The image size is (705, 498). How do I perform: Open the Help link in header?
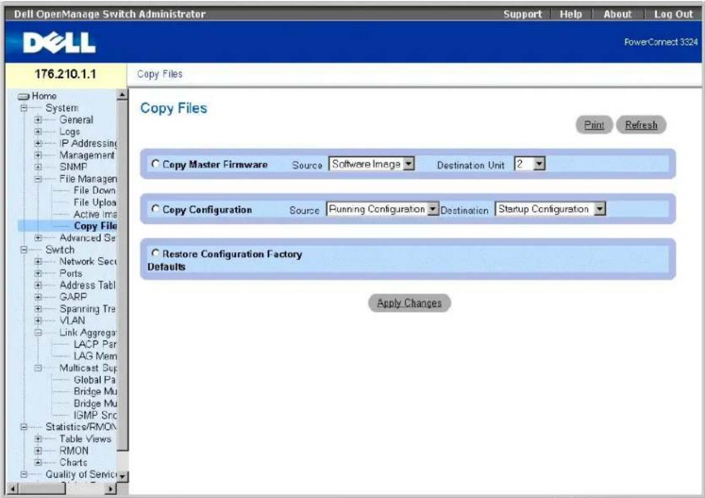(571, 14)
